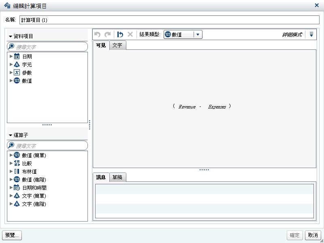Viewport: 324px width, 243px height.
Task: Collapse the 資料項目 section
Action: 11,36
